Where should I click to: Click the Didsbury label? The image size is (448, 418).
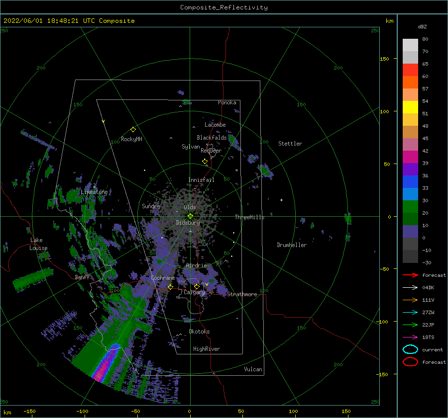tap(188, 223)
